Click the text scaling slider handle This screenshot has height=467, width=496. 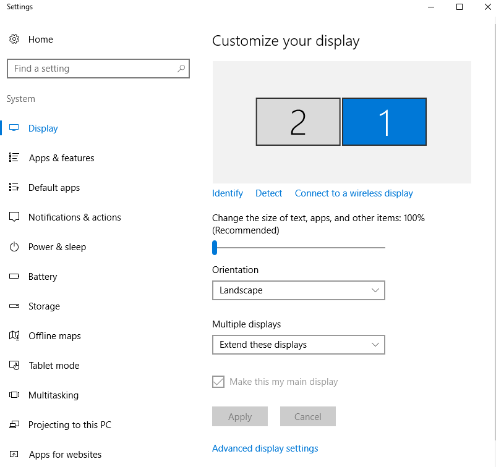(215, 248)
